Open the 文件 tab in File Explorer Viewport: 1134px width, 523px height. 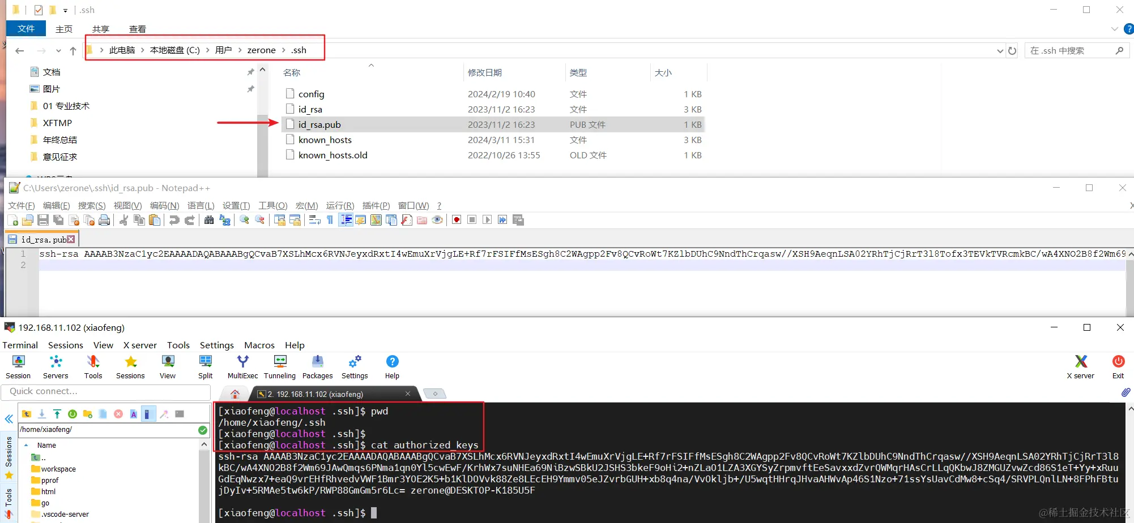click(26, 28)
